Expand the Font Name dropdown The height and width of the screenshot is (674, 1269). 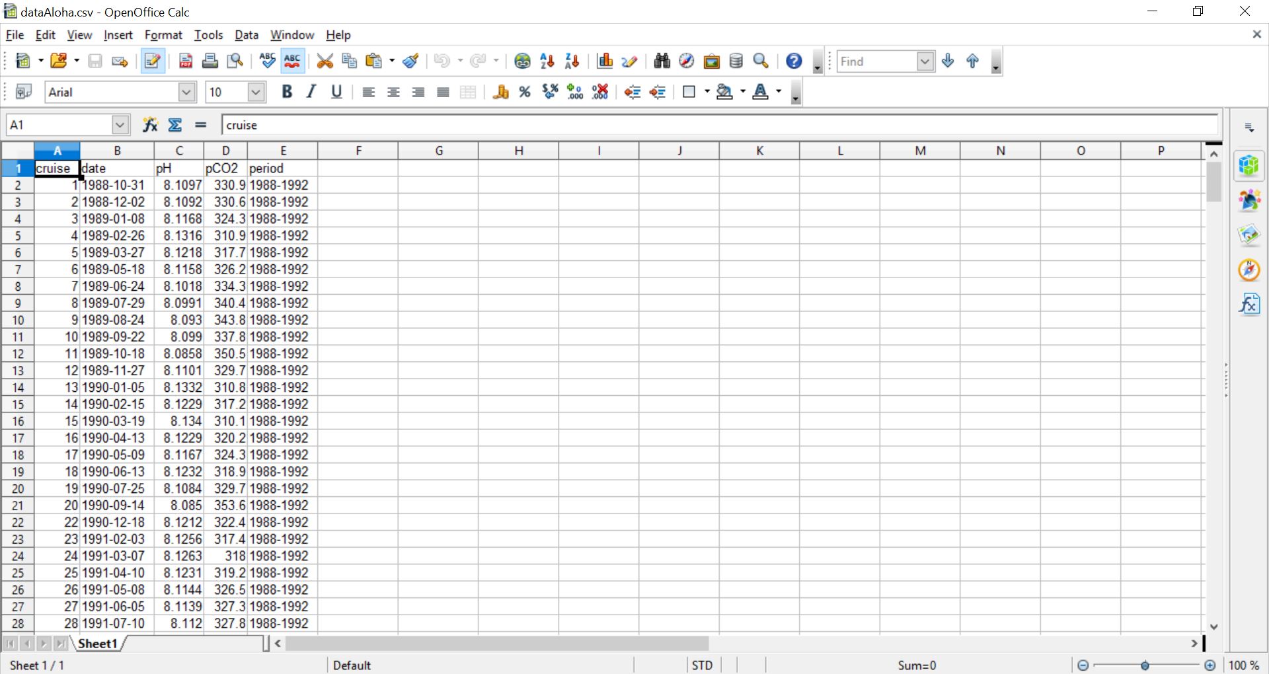[187, 92]
